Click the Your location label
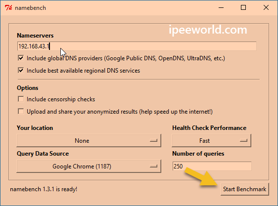Screen dimensions: 278x206 (35, 128)
